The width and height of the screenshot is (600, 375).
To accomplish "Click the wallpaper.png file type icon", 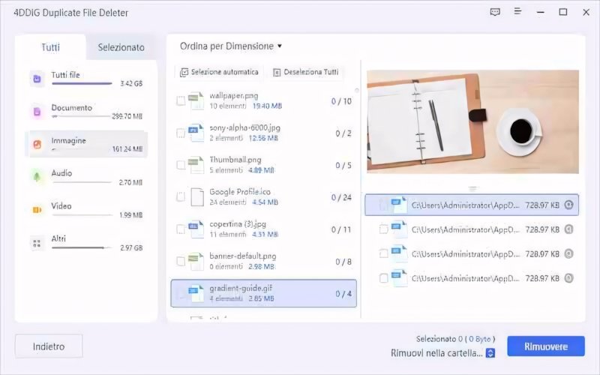I will click(196, 100).
